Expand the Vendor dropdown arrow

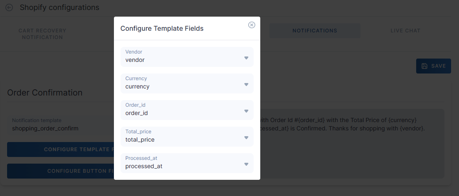(x=246, y=58)
